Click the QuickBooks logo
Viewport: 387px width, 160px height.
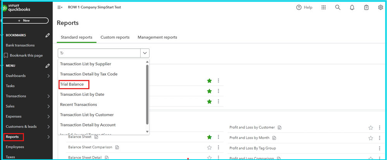(16, 8)
